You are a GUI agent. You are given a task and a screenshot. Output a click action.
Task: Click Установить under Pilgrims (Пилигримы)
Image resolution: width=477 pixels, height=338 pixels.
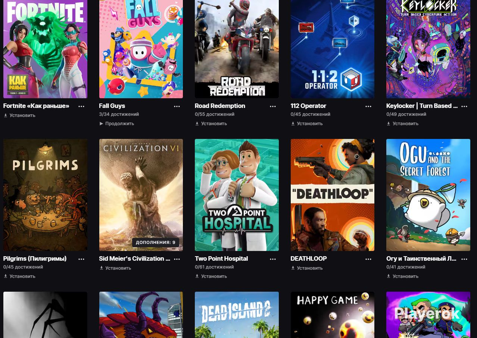19,276
